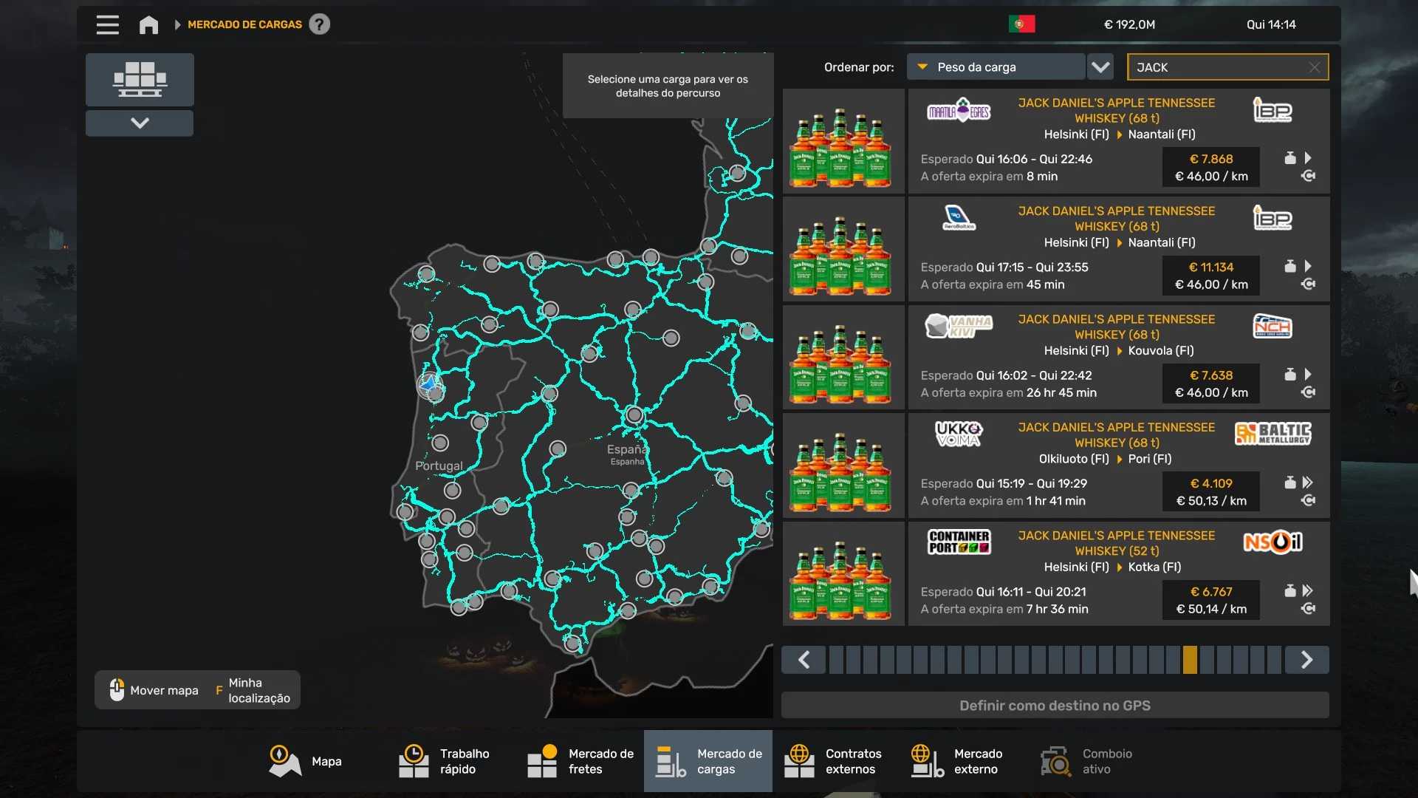The image size is (1418, 798).
Task: Click Portugal flag icon in top bar
Action: click(1021, 24)
